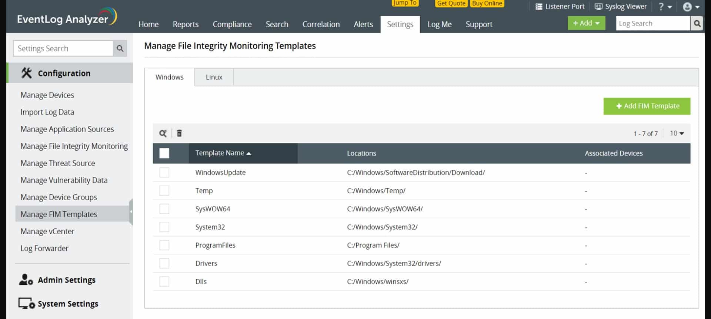Screen dimensions: 711x319
Task: Click the System Settings monitor icon
Action: click(x=27, y=303)
